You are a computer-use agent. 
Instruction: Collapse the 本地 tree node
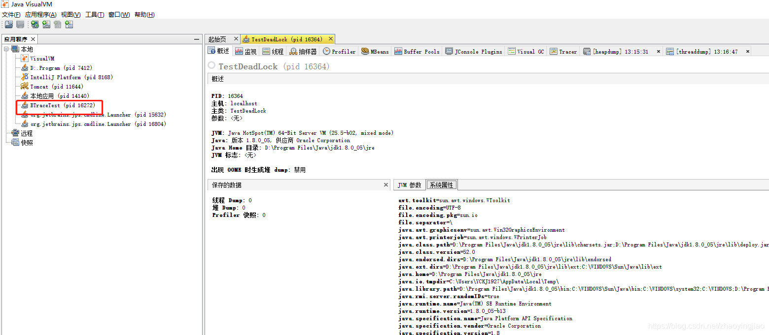[6, 49]
